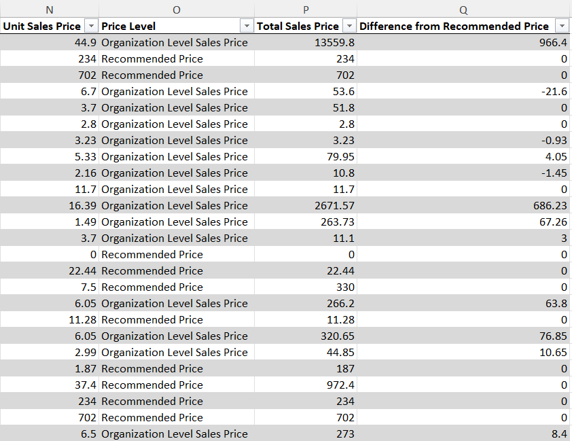572x441 pixels.
Task: Select the total cell 10.8
Action: (306, 173)
